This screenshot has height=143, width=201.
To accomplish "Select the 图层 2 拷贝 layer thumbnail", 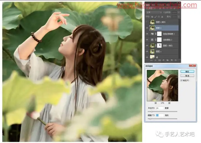I will [152, 22].
